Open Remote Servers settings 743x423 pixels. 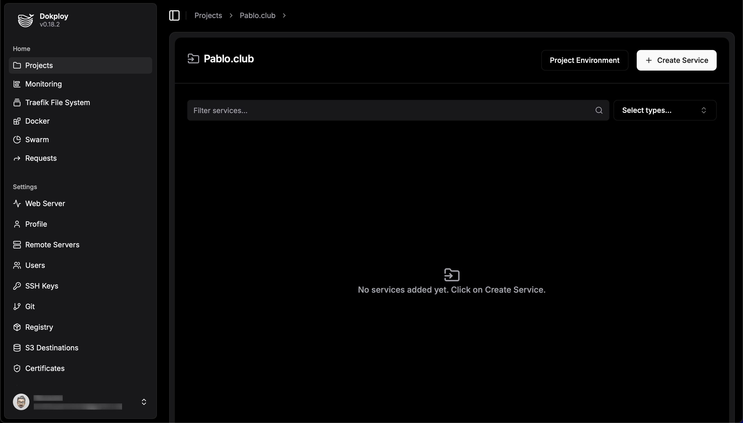click(x=80, y=245)
